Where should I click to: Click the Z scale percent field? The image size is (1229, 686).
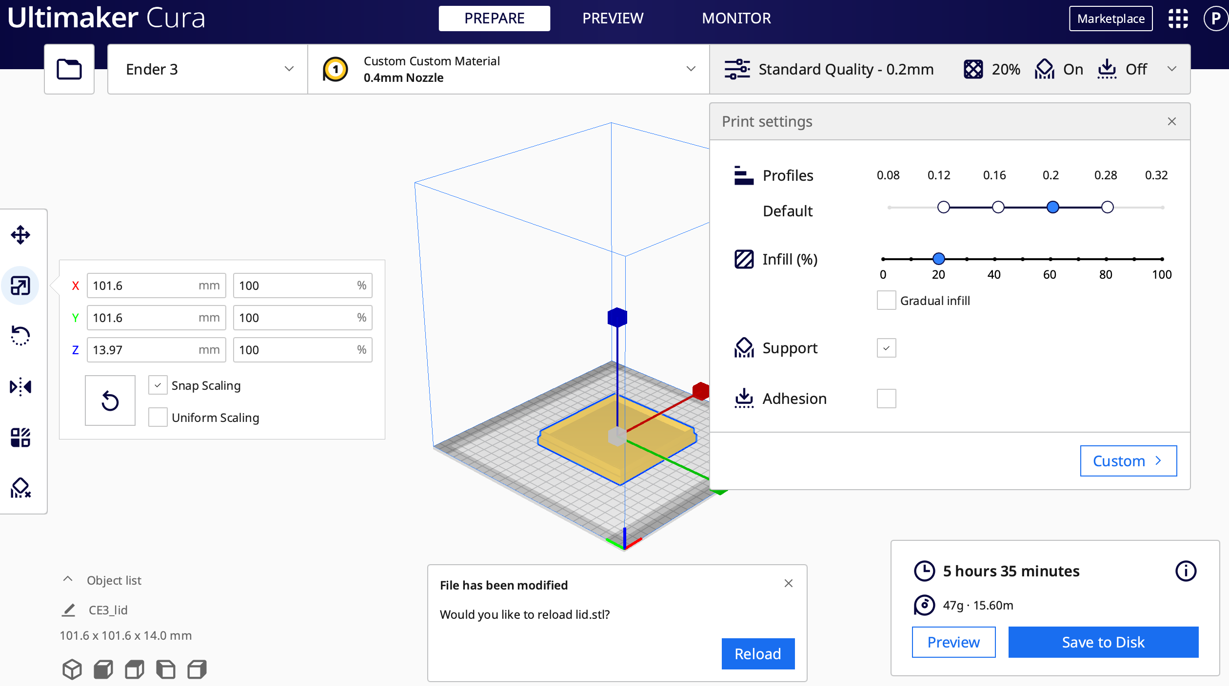(302, 350)
